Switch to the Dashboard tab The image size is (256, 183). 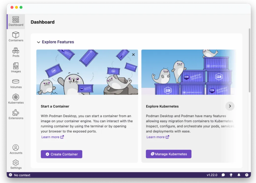[x=16, y=22]
